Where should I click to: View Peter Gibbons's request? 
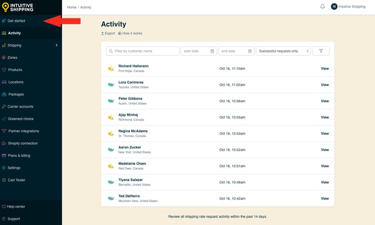tap(325, 101)
